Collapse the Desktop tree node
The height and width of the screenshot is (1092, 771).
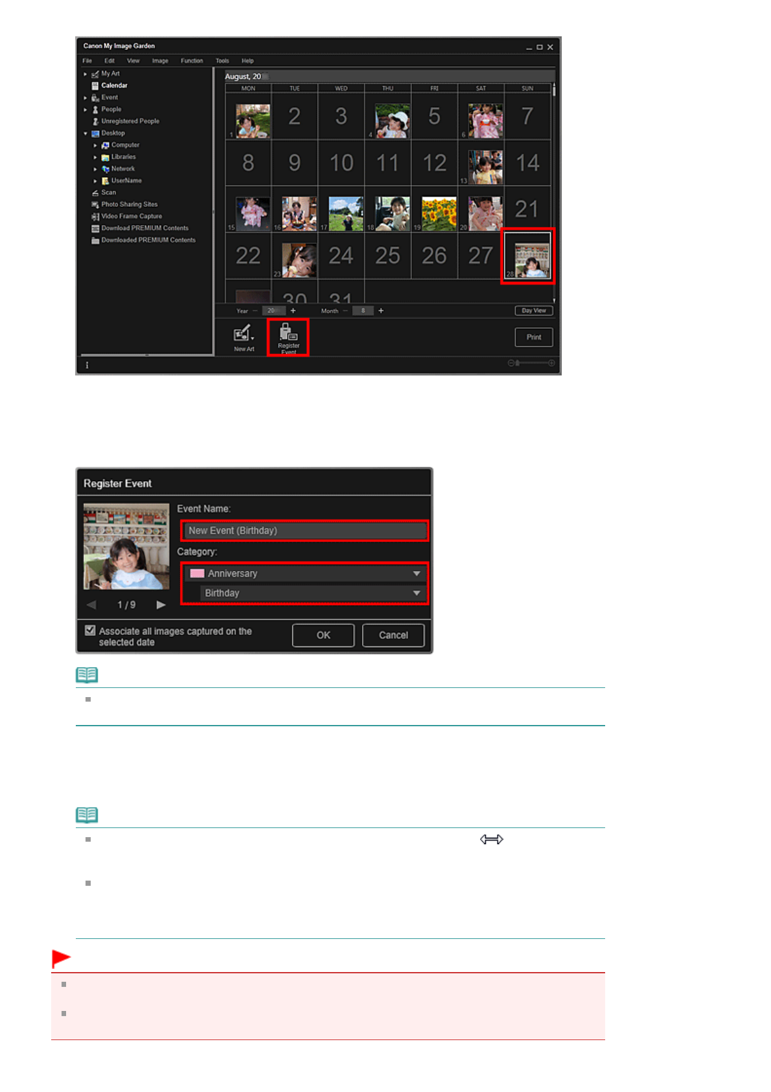point(86,134)
